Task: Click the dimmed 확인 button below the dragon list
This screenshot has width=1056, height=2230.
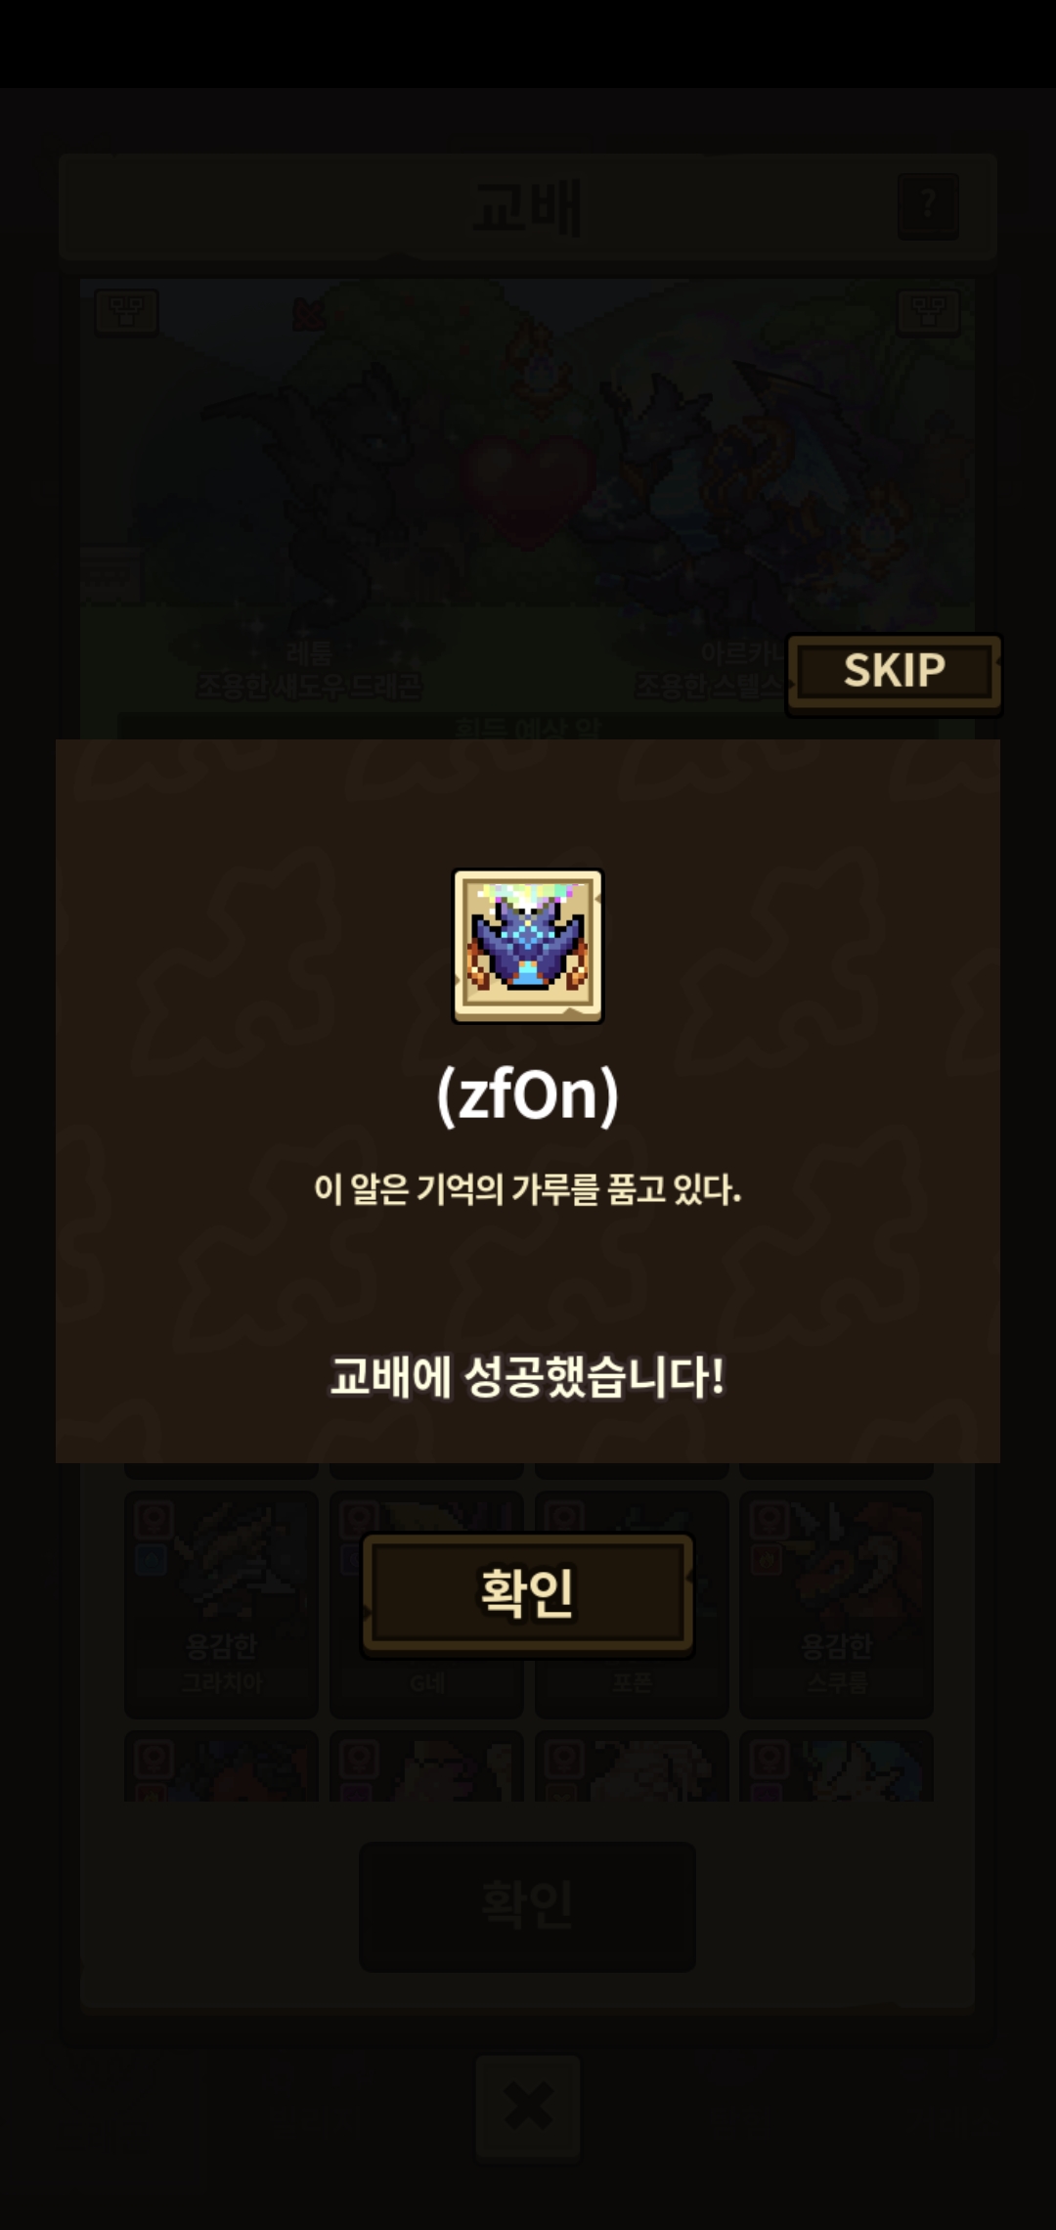Action: tap(527, 1906)
